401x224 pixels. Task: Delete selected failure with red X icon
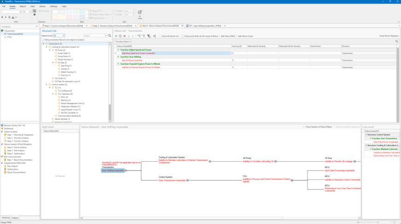click(x=124, y=36)
